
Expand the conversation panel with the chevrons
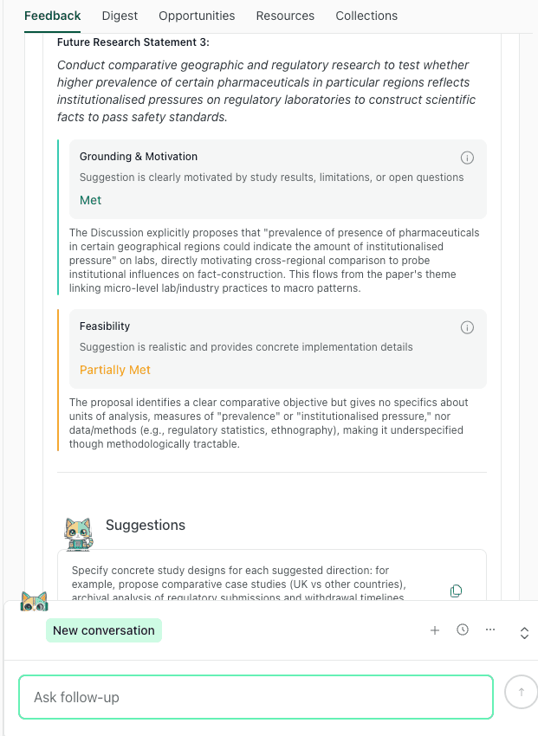click(524, 633)
